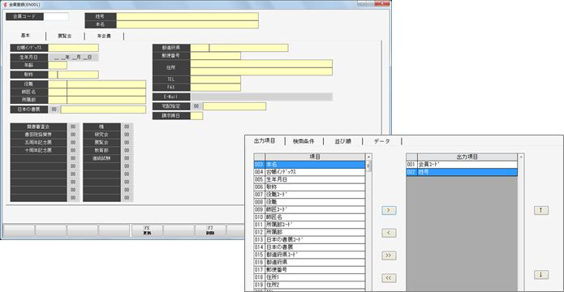This screenshot has height=292, width=564.
Task: Open the 年会費 tab
Action: (x=104, y=36)
